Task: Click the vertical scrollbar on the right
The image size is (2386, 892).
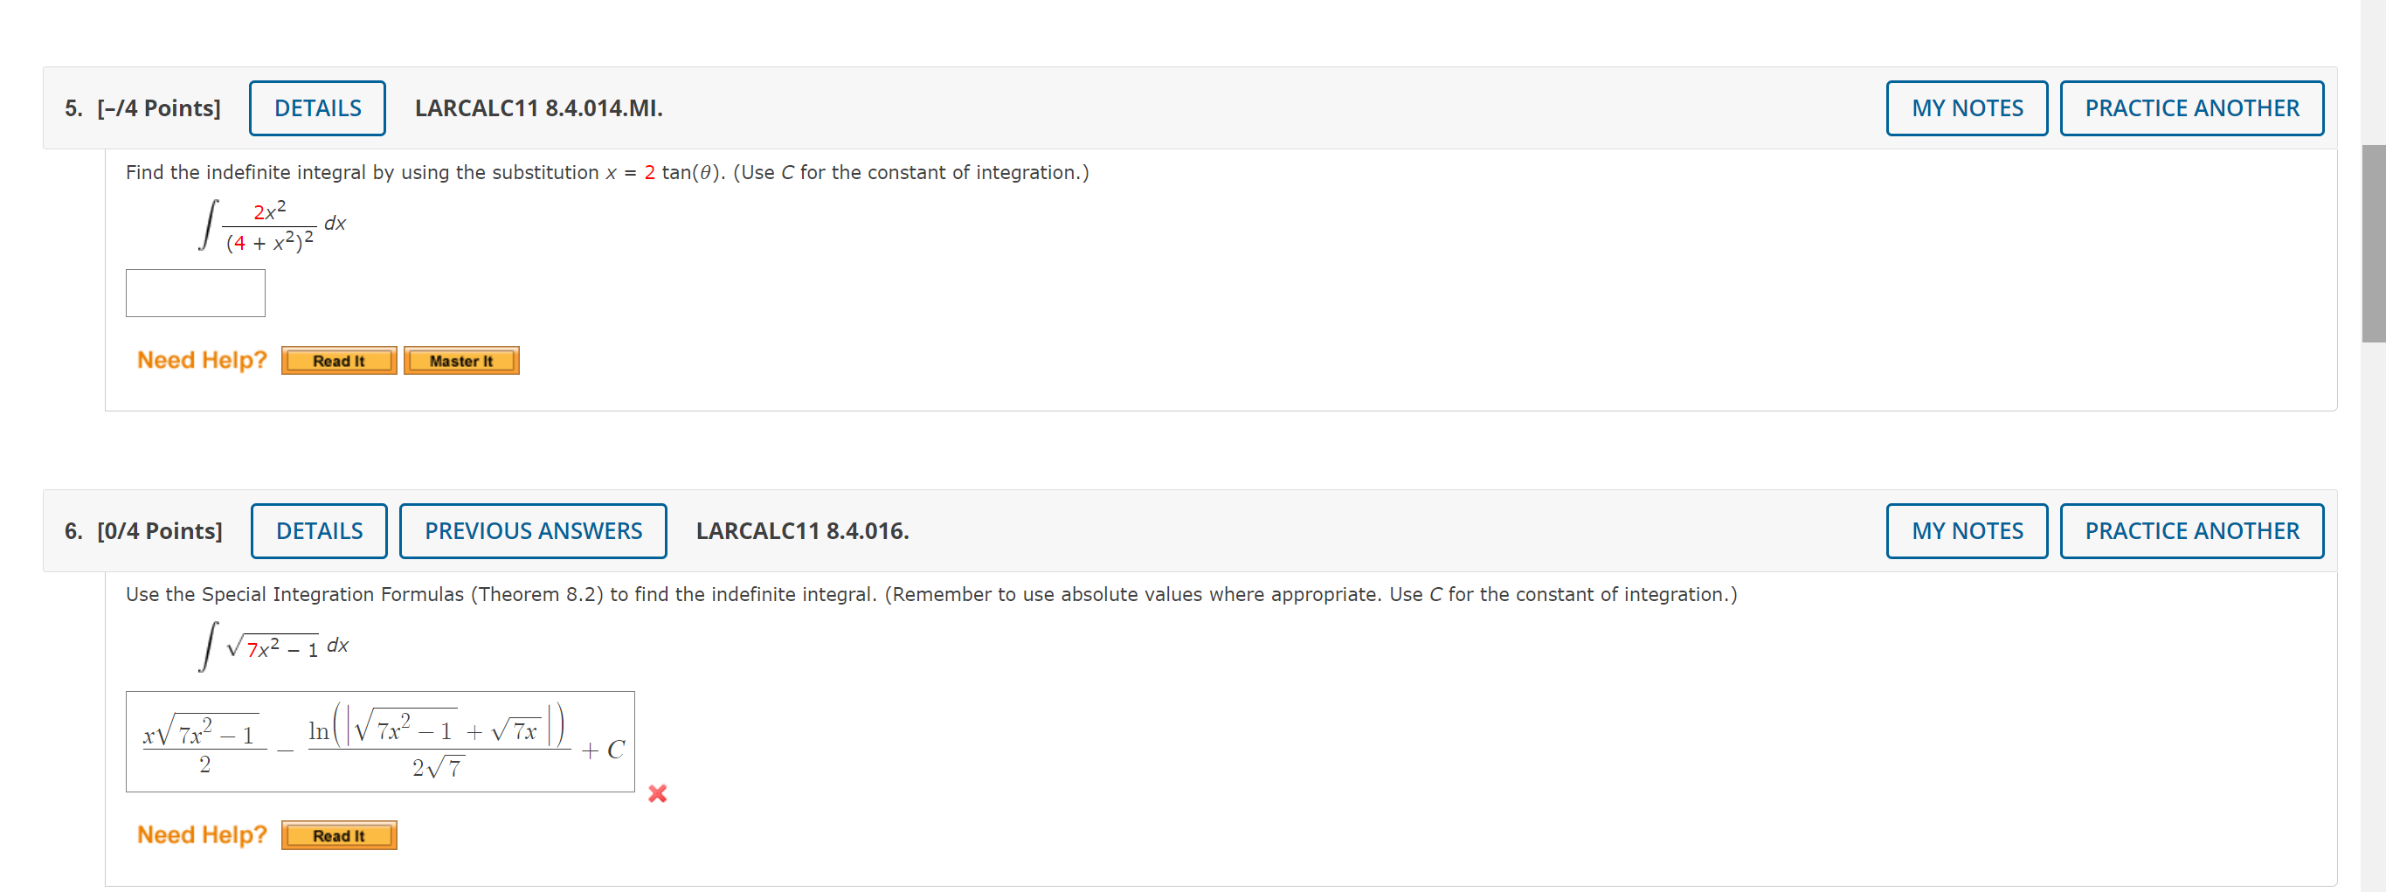Action: coord(2376,241)
